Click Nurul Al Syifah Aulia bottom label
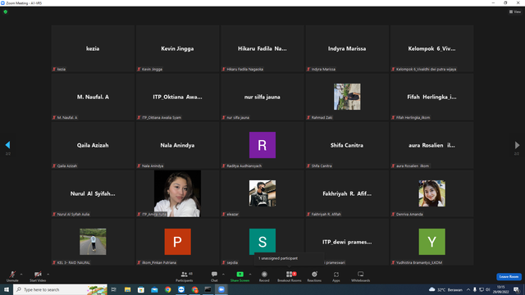Image resolution: width=525 pixels, height=295 pixels. (73, 214)
